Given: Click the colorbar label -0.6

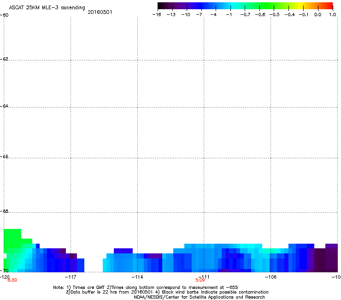Looking at the screenshot, I should [260, 15].
